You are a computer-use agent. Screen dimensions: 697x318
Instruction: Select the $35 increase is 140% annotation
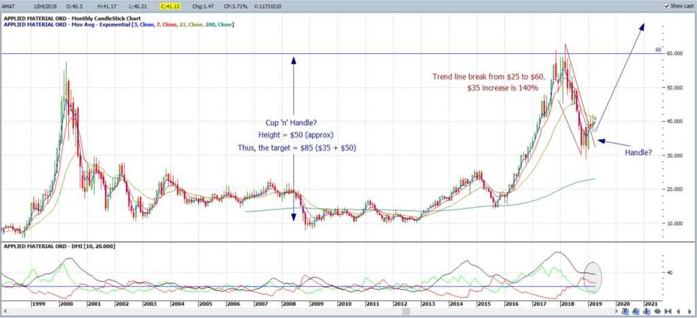click(x=503, y=88)
